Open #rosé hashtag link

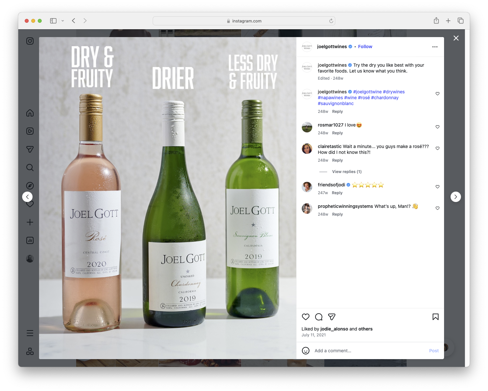pyautogui.click(x=364, y=98)
